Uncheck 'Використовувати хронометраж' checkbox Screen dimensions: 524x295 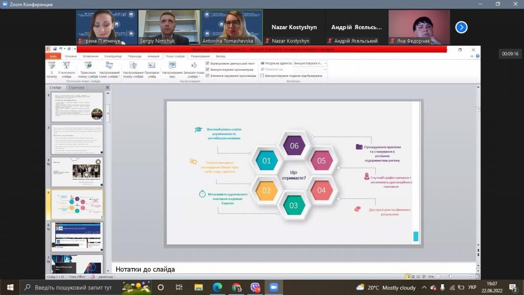click(x=208, y=70)
